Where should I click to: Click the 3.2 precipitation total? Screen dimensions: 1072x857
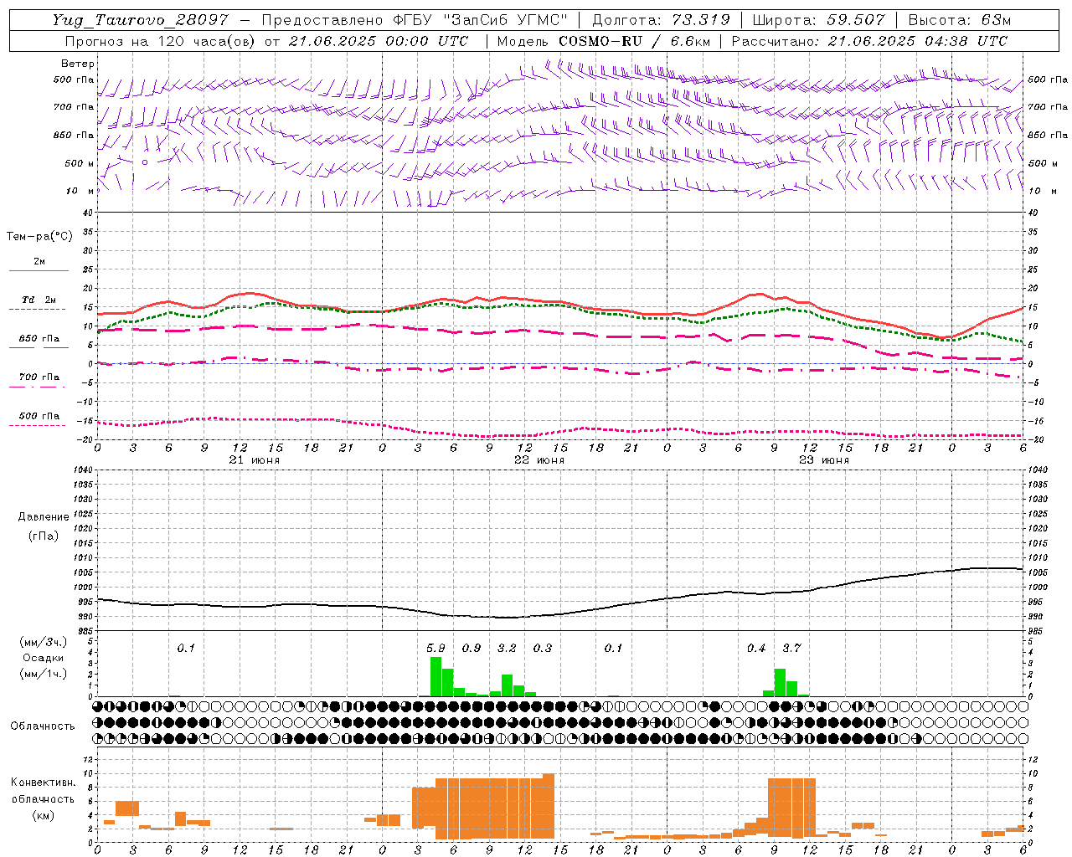pos(507,648)
